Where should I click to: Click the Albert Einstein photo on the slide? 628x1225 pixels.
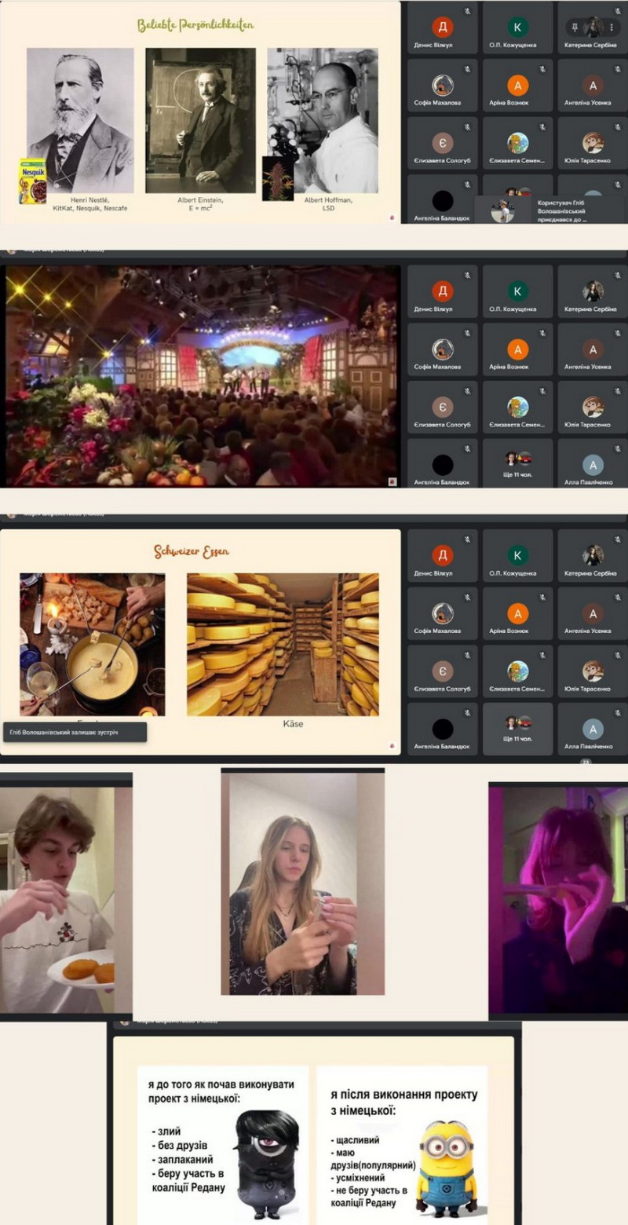[200, 120]
